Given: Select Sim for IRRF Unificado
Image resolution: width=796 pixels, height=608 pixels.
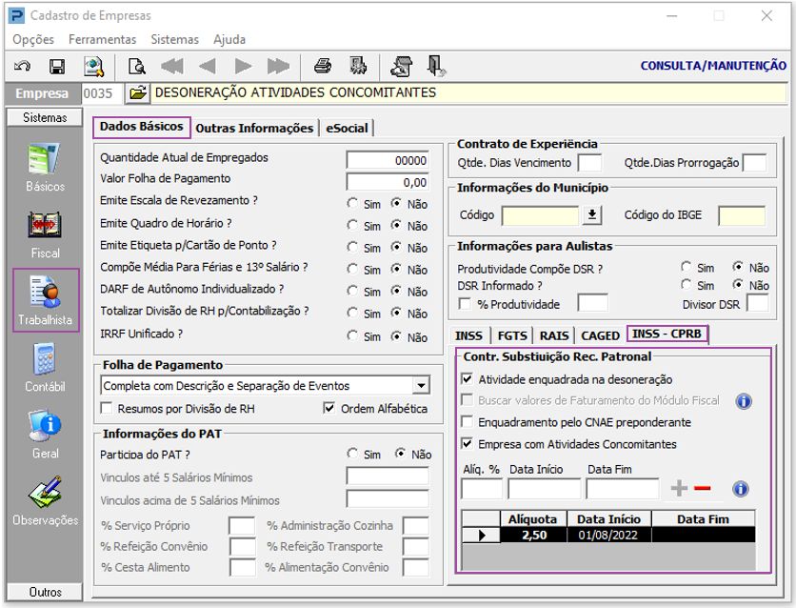Looking at the screenshot, I should 353,335.
